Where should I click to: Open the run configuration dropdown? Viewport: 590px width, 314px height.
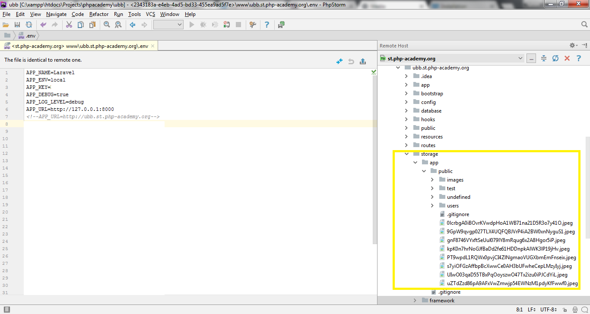(x=168, y=25)
